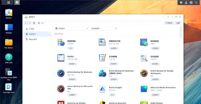Click the 存储管理器 package icon
The height and width of the screenshot is (104, 201).
(61, 42)
